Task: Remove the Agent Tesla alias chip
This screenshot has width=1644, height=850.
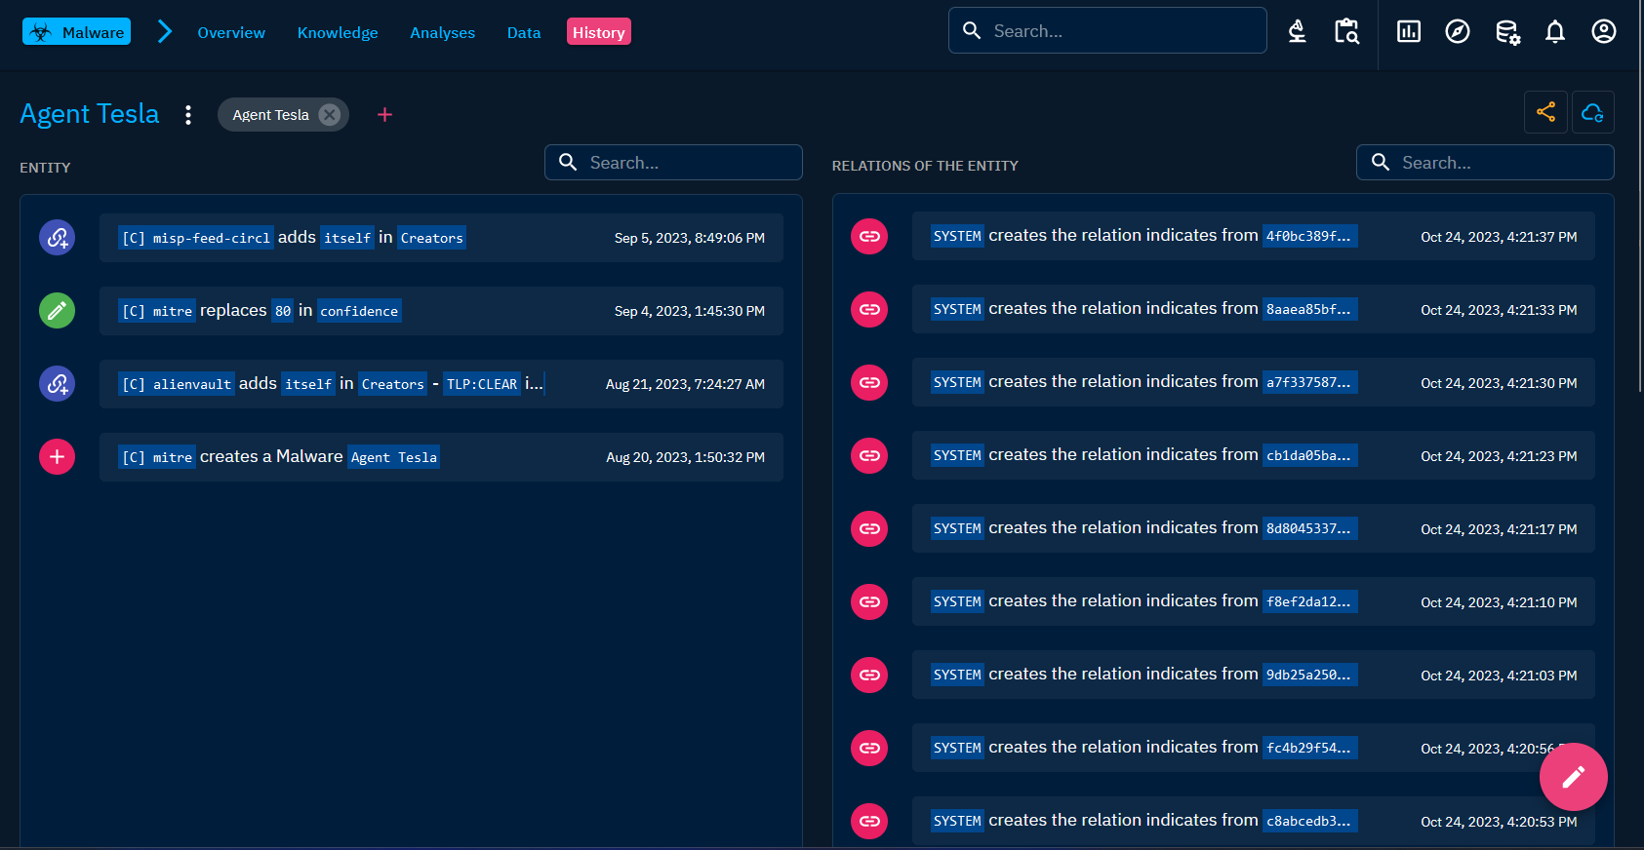Action: [330, 115]
